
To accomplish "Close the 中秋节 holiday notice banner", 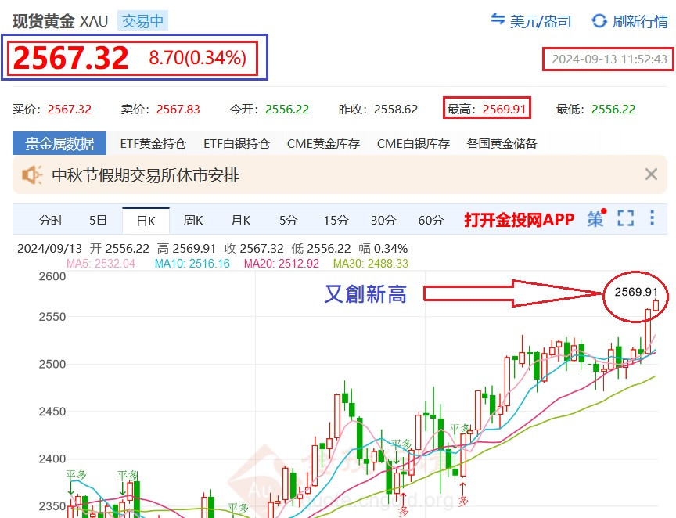I will point(651,174).
